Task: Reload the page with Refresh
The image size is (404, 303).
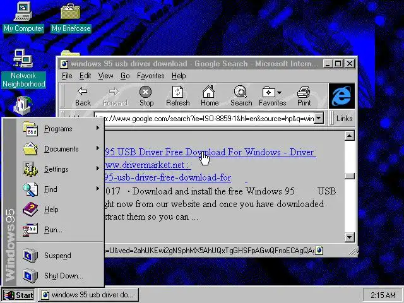Action: (178, 97)
